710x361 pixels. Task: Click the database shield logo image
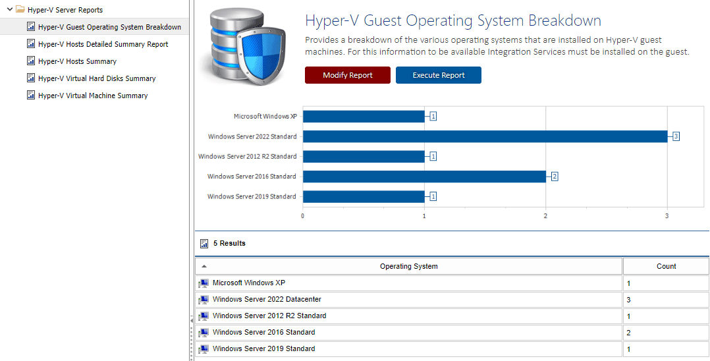pyautogui.click(x=247, y=47)
